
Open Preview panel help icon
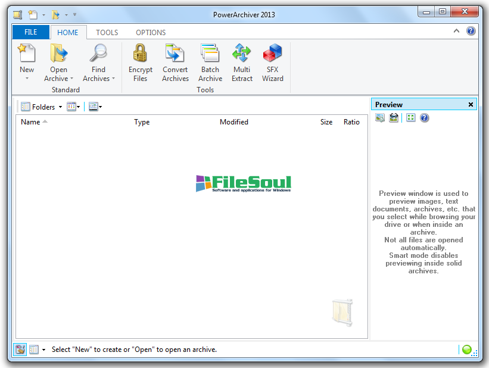(x=425, y=118)
